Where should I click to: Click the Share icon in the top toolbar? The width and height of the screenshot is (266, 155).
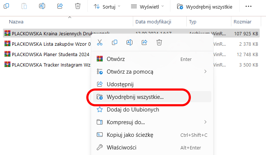pos(60,6)
